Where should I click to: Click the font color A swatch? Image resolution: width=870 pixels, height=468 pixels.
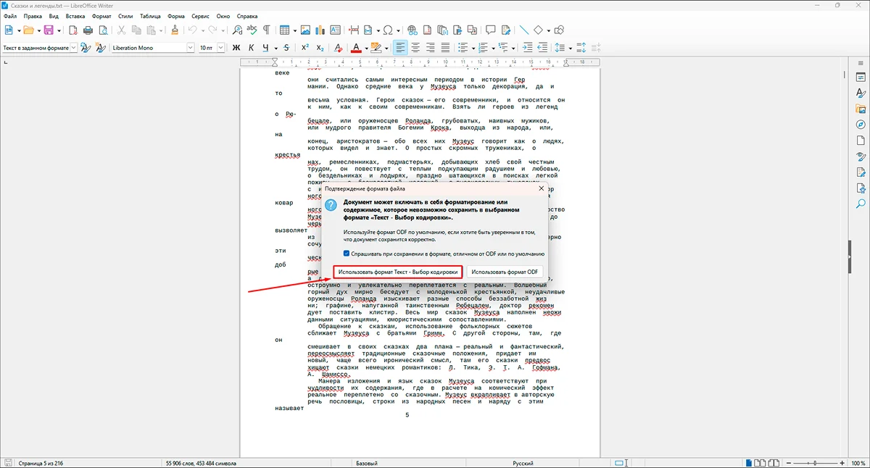pos(356,48)
